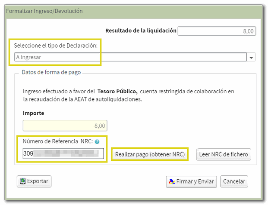Click the Exportar button text
This screenshot has height=205, width=268.
(38, 181)
